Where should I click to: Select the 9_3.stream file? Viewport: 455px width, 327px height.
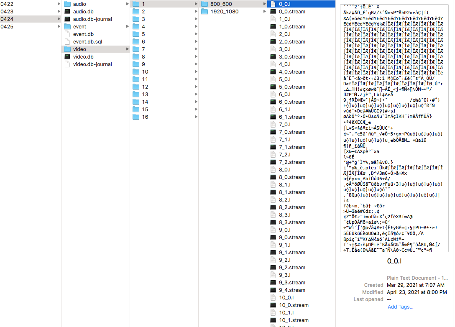coord(301,283)
